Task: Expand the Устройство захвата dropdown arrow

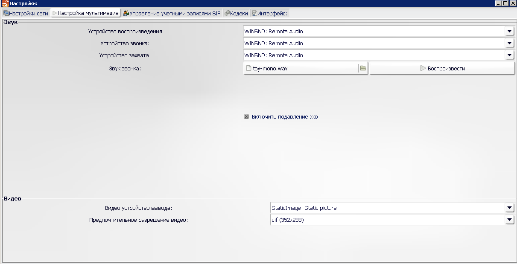Action: pos(509,55)
